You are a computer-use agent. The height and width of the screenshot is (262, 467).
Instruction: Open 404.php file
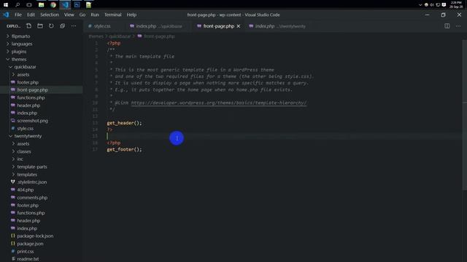(x=25, y=190)
